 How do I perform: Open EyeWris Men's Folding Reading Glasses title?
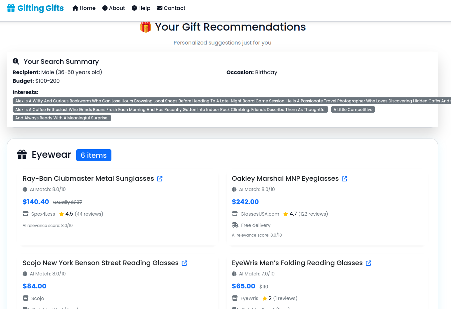coord(297,263)
